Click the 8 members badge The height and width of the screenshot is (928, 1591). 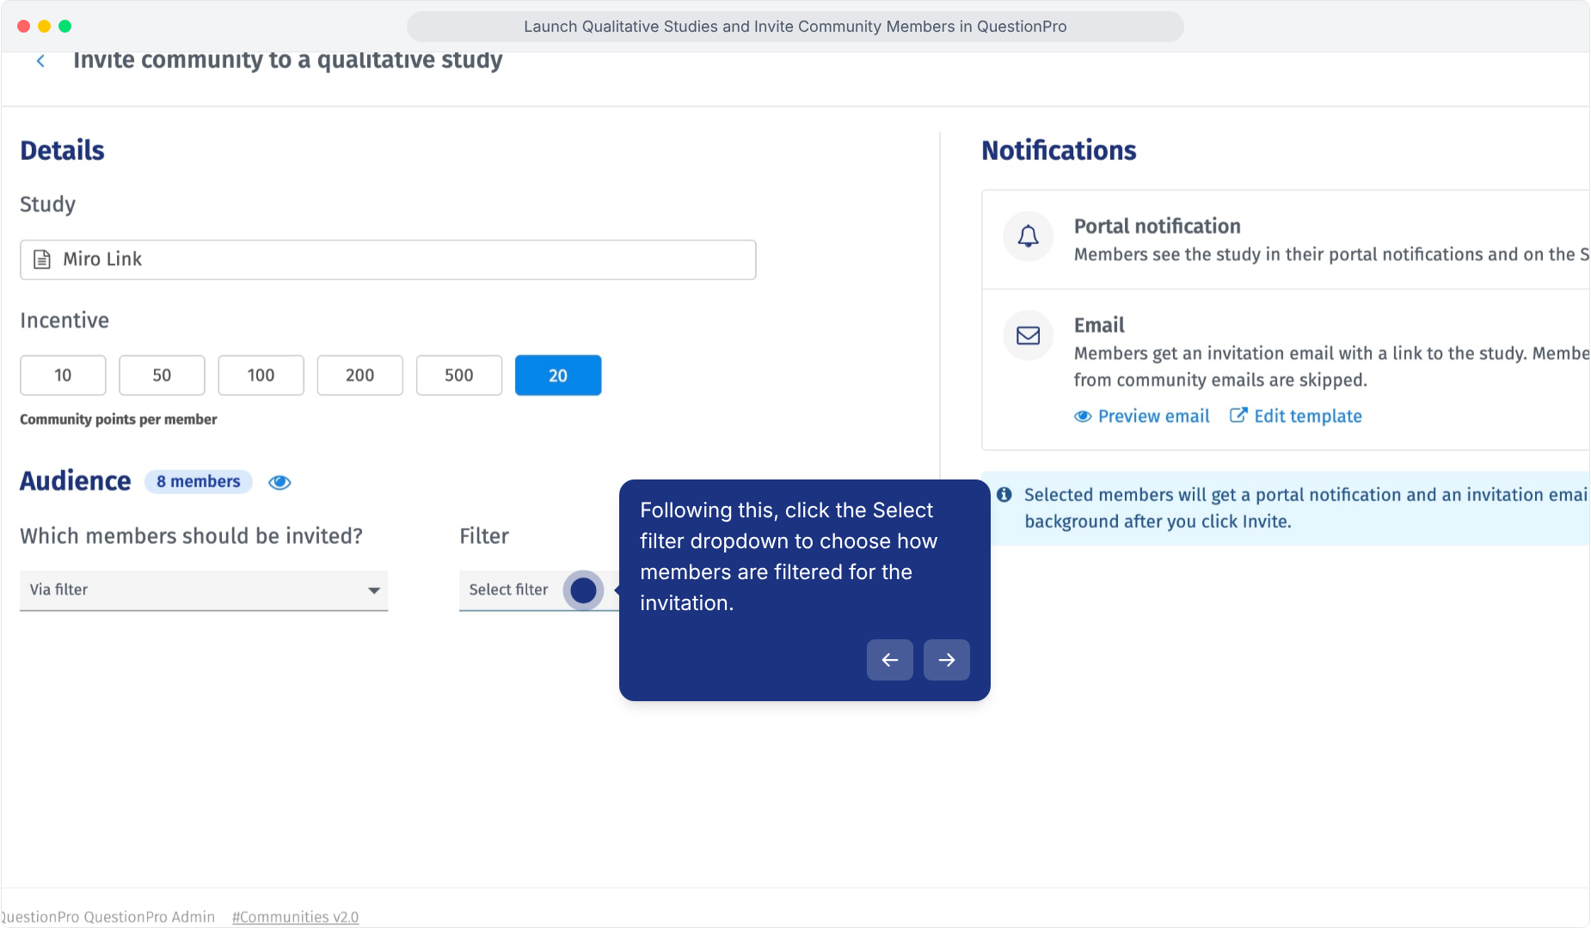[x=199, y=482]
